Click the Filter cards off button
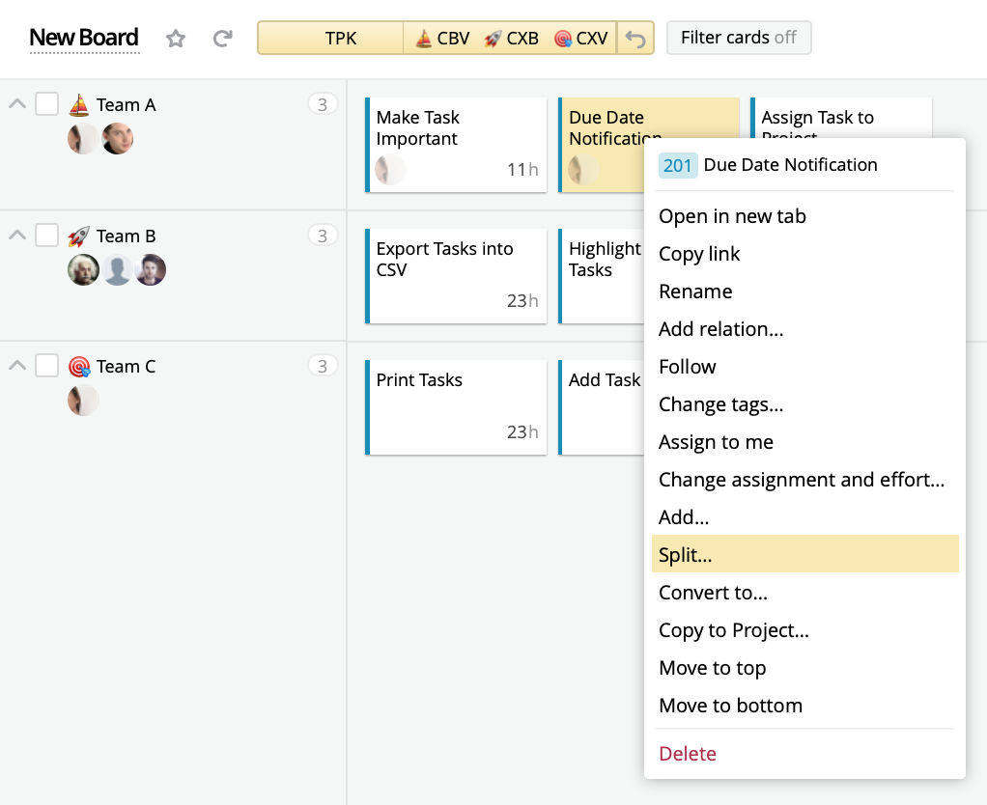987x805 pixels. (739, 38)
